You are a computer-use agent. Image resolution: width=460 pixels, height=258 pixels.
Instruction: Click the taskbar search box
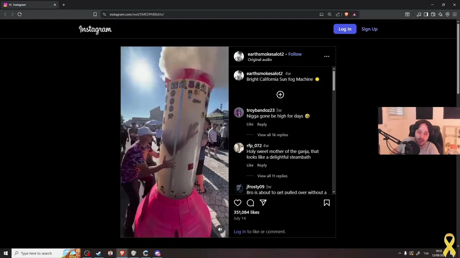coord(46,253)
